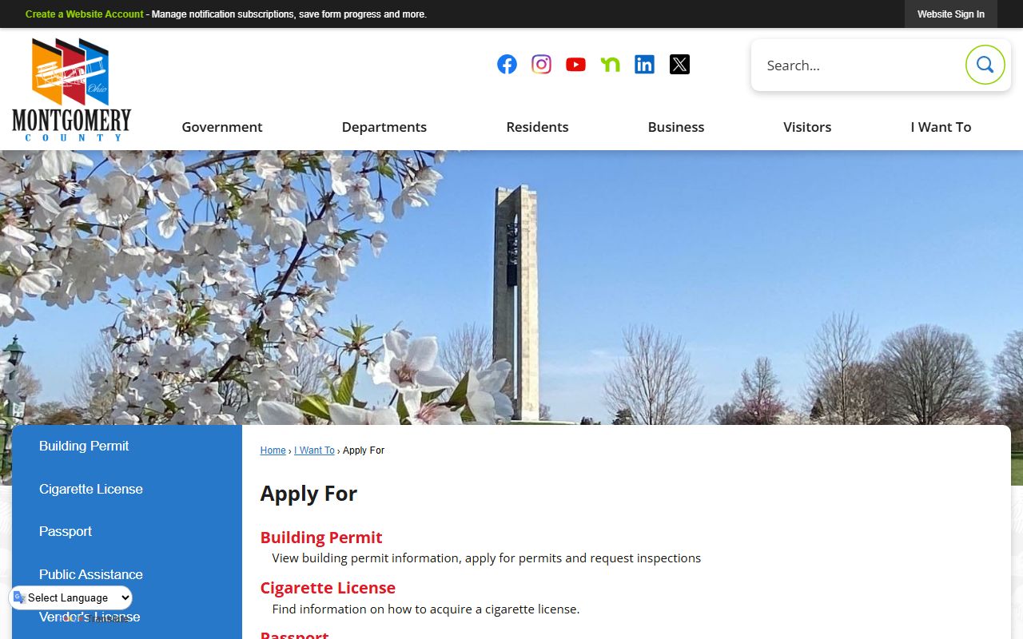Click inside the Search text field
The width and height of the screenshot is (1023, 639).
click(859, 65)
